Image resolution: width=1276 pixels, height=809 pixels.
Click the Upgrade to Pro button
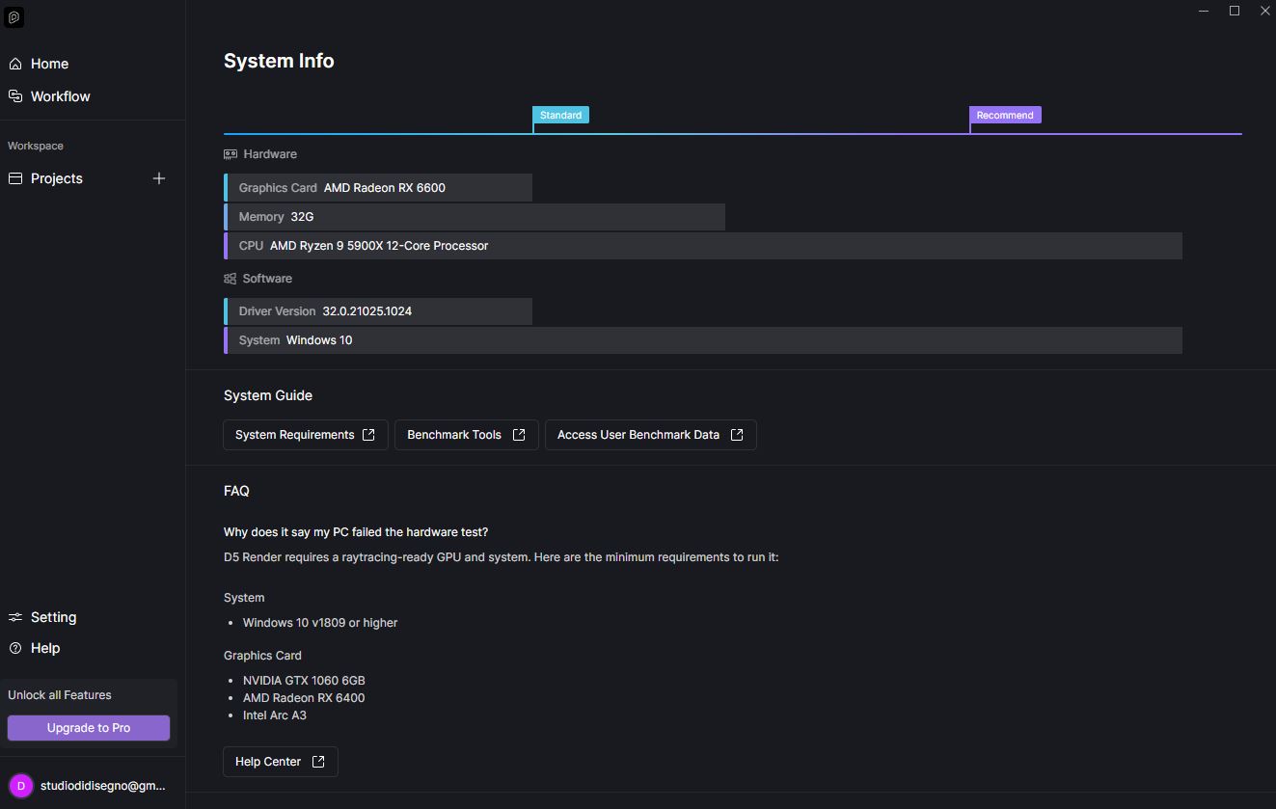coord(89,728)
